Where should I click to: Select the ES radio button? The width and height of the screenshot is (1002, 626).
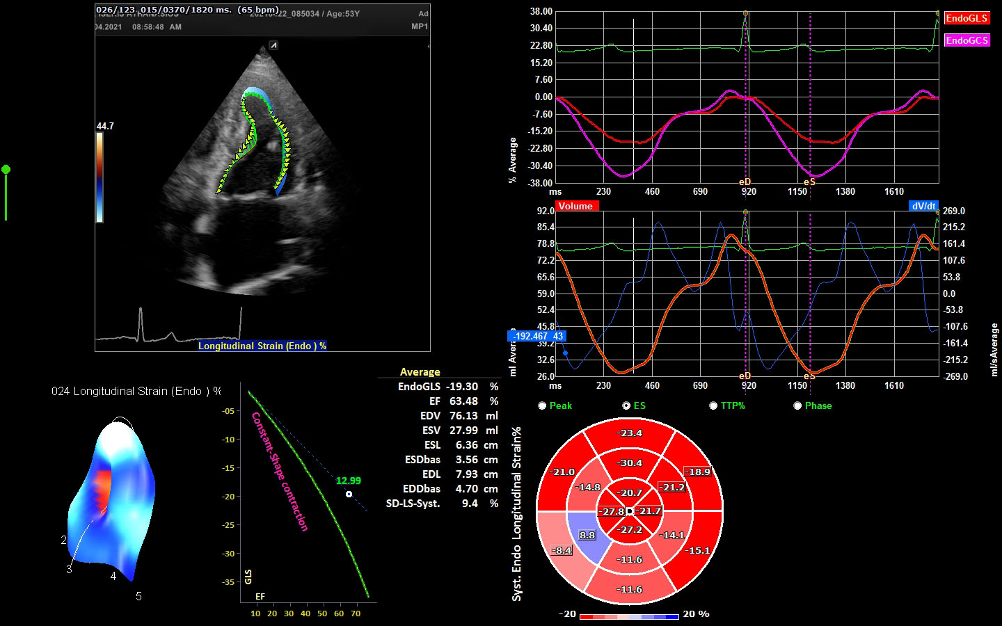626,406
